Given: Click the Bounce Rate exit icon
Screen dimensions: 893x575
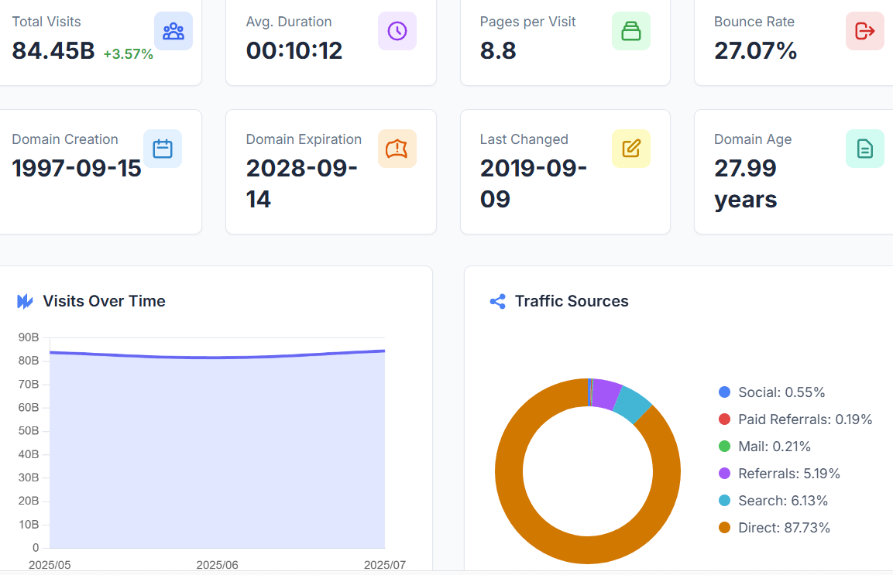Looking at the screenshot, I should tap(864, 31).
